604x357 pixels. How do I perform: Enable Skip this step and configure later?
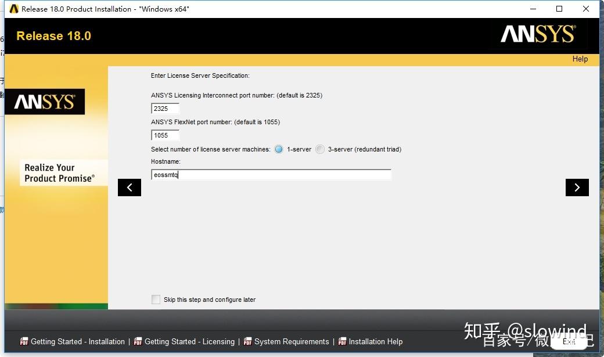156,300
